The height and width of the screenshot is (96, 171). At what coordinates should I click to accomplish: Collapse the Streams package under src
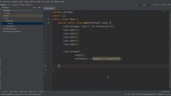[5, 21]
